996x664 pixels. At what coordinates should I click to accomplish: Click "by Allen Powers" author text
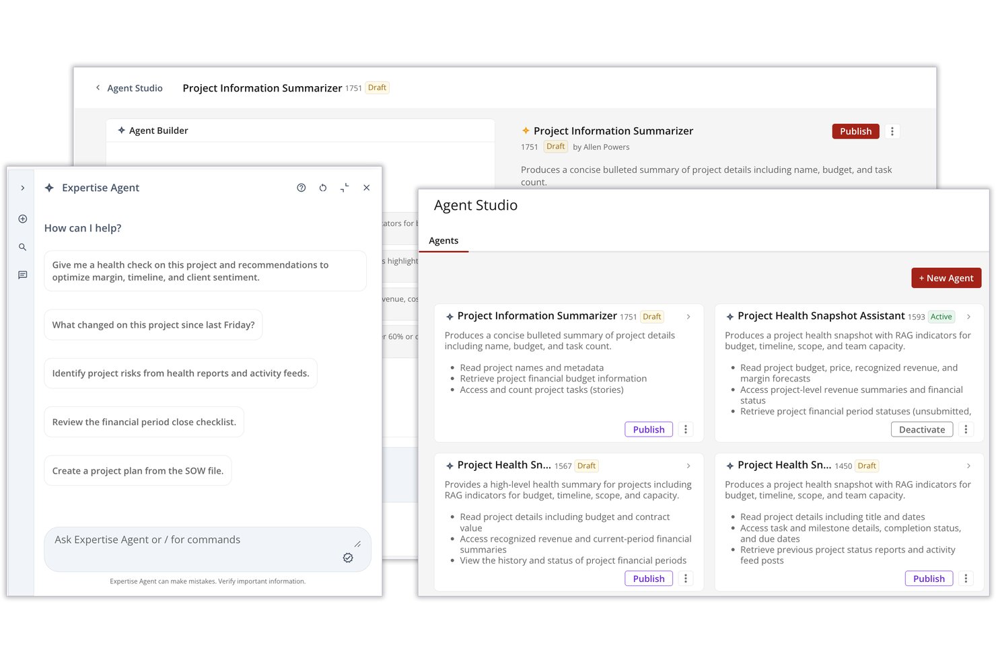(x=601, y=147)
